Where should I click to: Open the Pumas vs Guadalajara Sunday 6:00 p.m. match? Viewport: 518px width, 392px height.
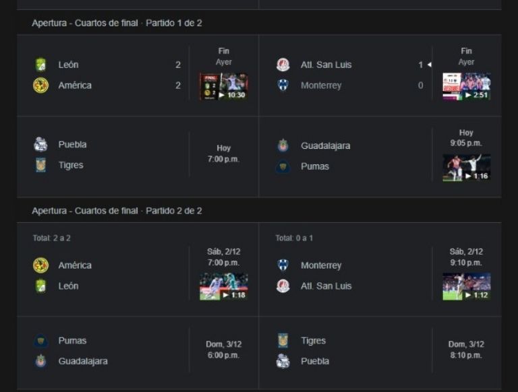(x=138, y=351)
